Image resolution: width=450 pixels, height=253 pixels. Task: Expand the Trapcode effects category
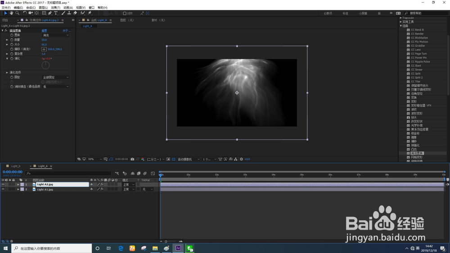click(x=401, y=18)
